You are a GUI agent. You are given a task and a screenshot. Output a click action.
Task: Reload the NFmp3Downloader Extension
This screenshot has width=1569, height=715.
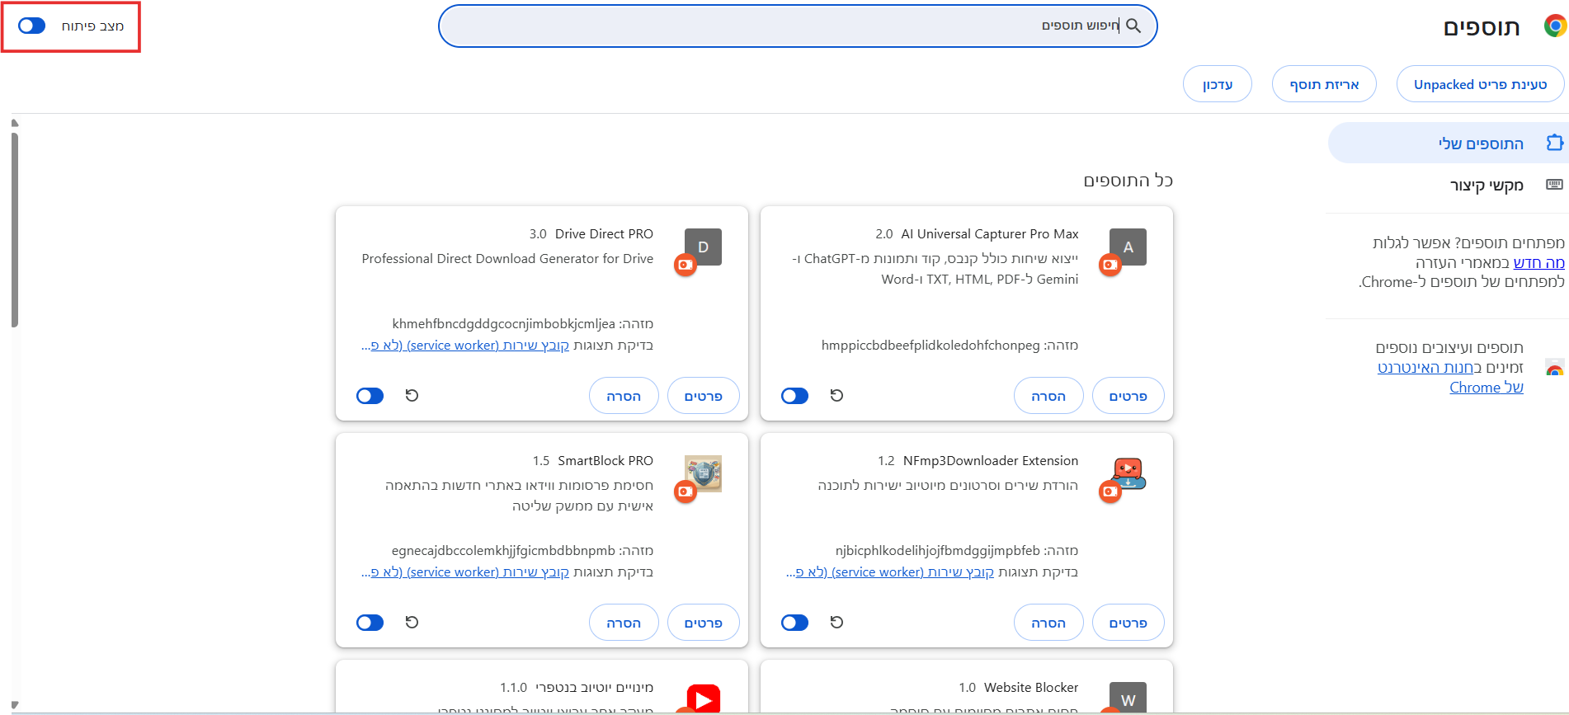(836, 623)
